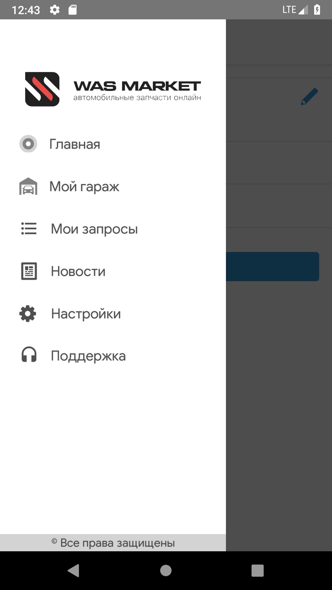Open the Главная menu item
Screen dimensions: 332x590
113,144
